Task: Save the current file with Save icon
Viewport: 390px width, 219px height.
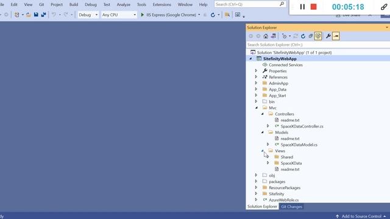Action: point(36,15)
